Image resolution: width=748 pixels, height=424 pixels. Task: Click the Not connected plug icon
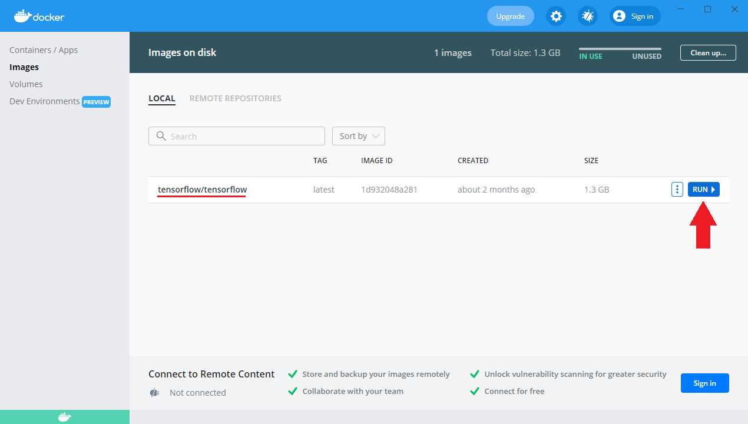(x=155, y=393)
